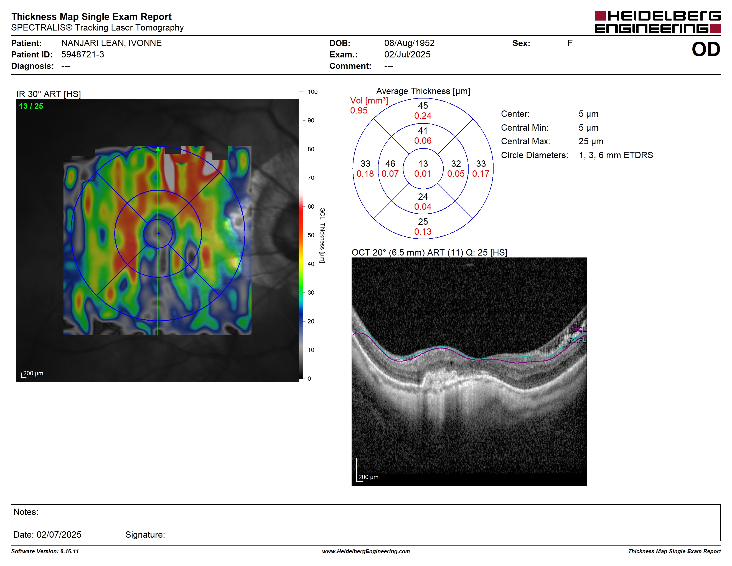The image size is (732, 566).
Task: Click the Software Version: 6.16.11 text
Action: pos(45,551)
